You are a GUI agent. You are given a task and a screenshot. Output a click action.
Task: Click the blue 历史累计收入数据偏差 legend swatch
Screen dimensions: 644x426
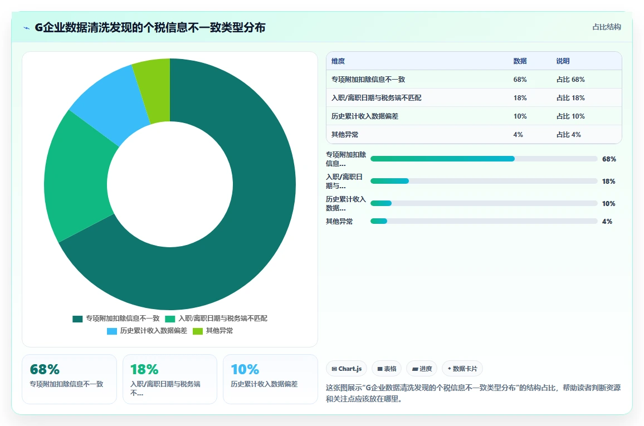pos(112,331)
